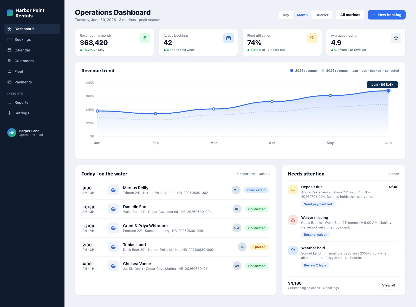Viewport: 416px width, 307px height.
Task: Open the Dashboard sidebar item
Action: point(32,29)
